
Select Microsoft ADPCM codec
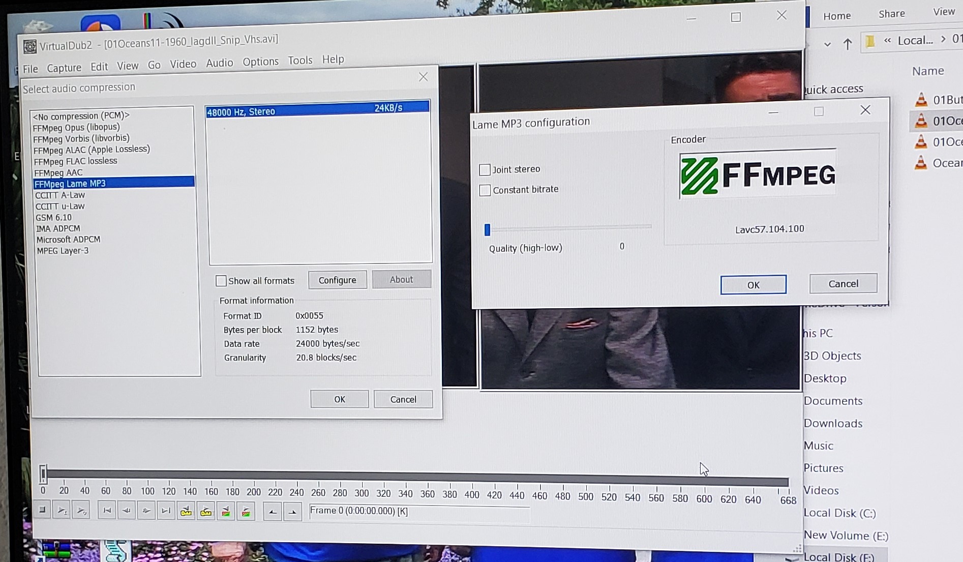point(68,240)
